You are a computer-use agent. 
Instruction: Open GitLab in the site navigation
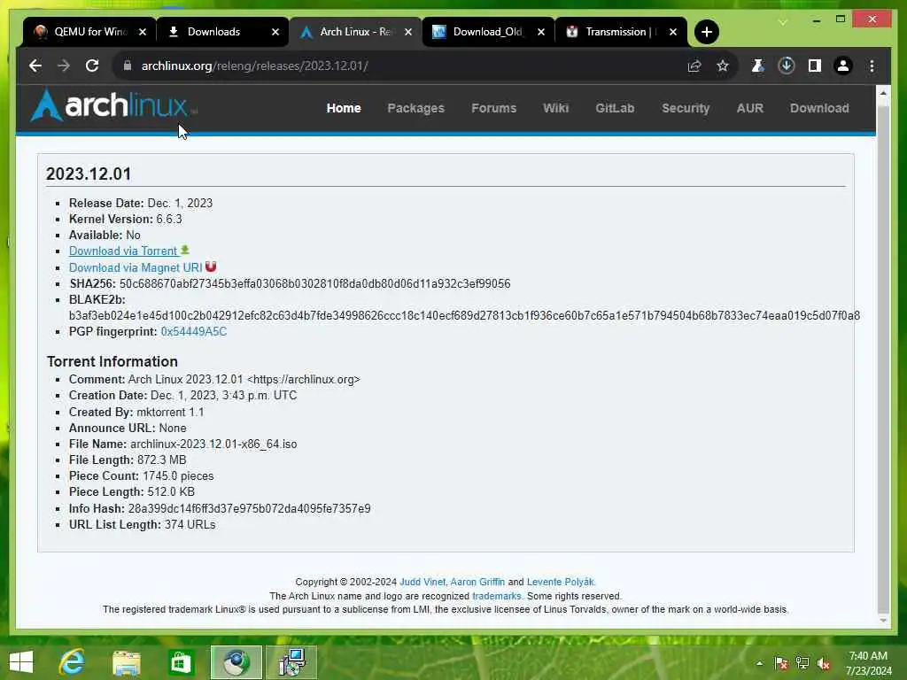click(x=615, y=108)
